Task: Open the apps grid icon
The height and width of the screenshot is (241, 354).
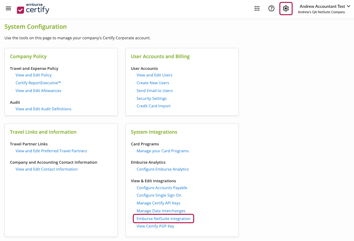Action: (x=257, y=8)
